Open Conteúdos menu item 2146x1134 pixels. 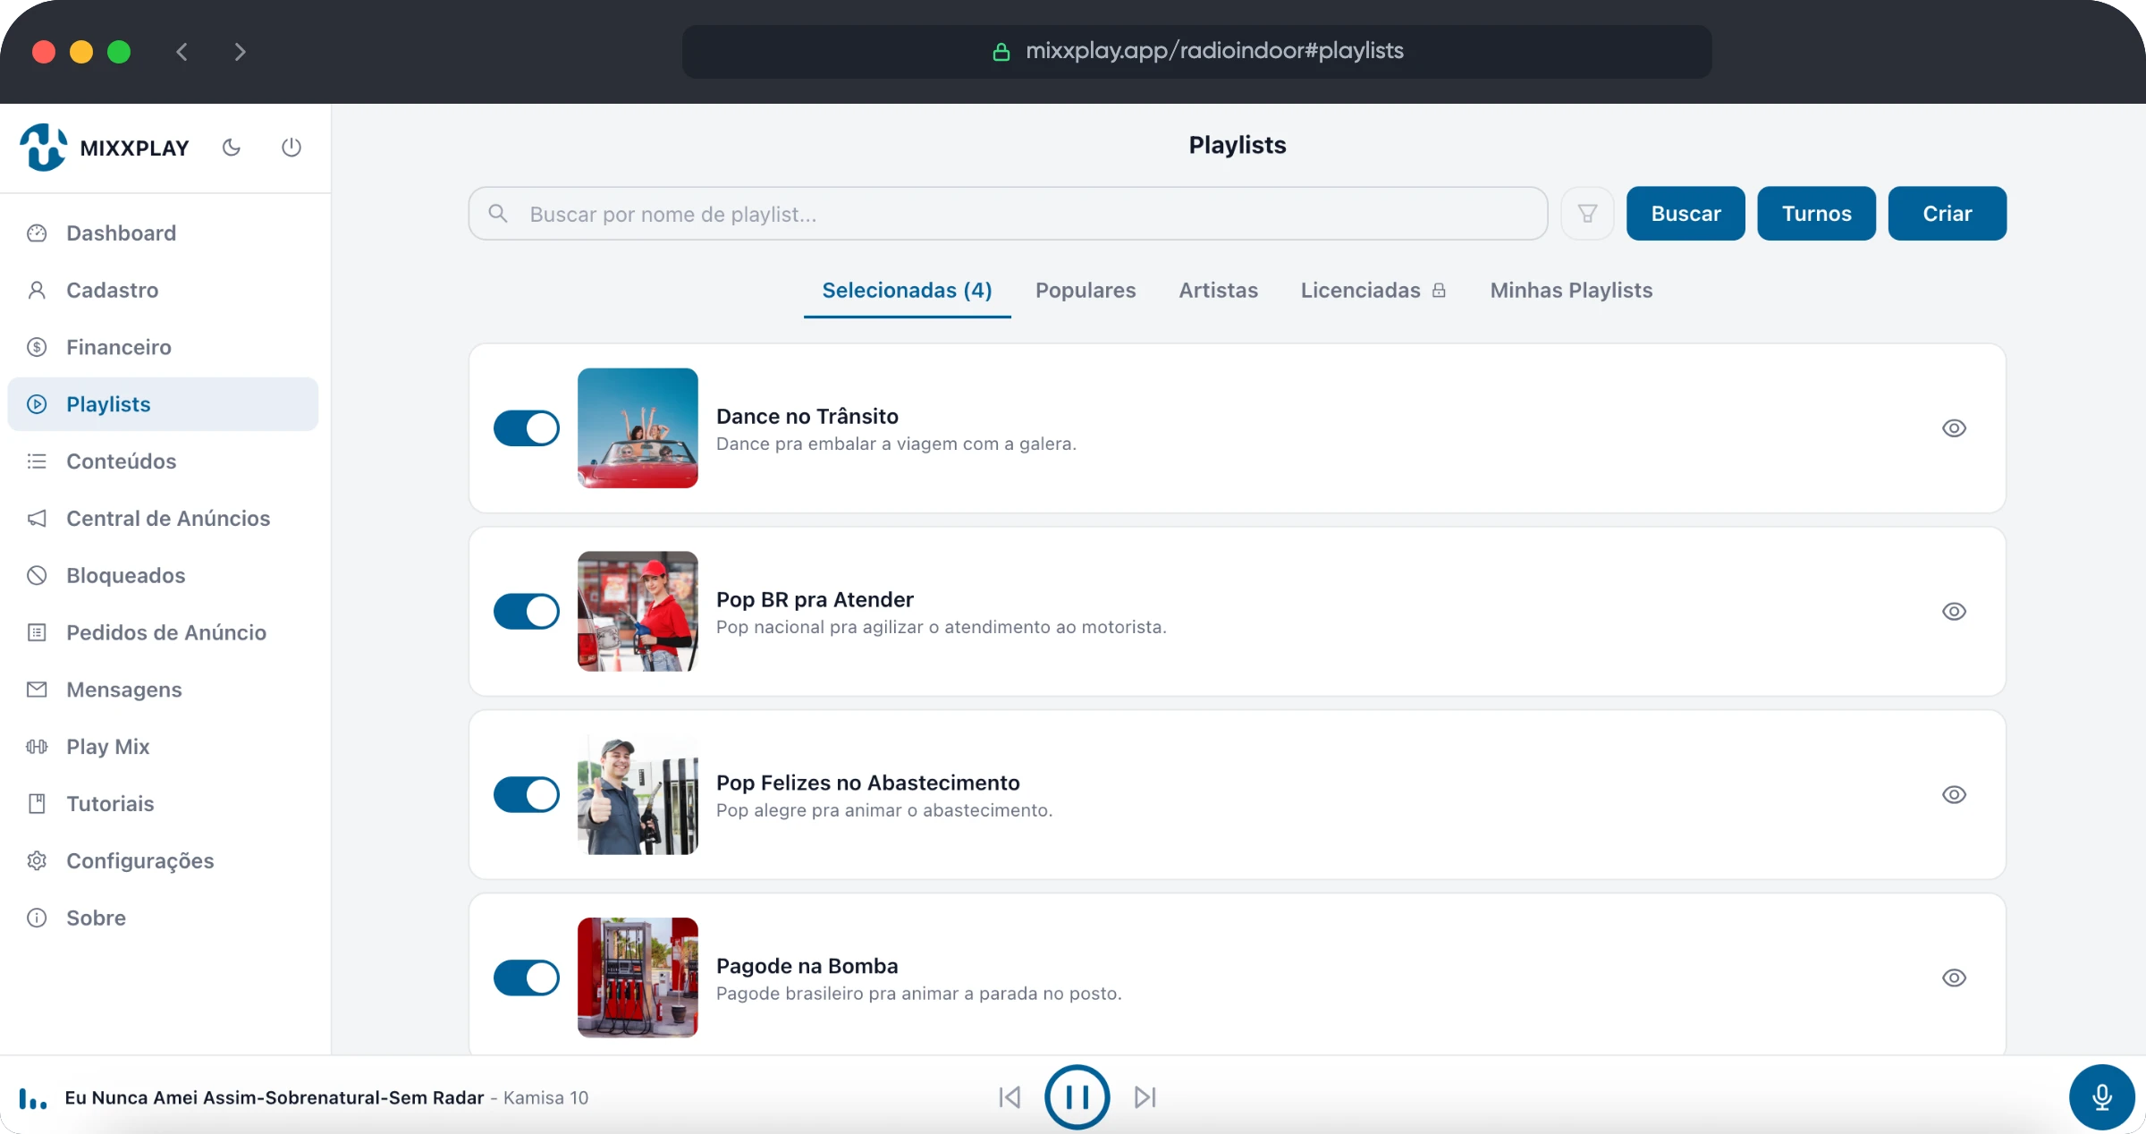pos(163,461)
